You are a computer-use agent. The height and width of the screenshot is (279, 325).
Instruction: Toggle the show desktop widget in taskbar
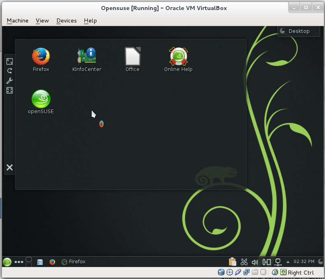point(29,262)
